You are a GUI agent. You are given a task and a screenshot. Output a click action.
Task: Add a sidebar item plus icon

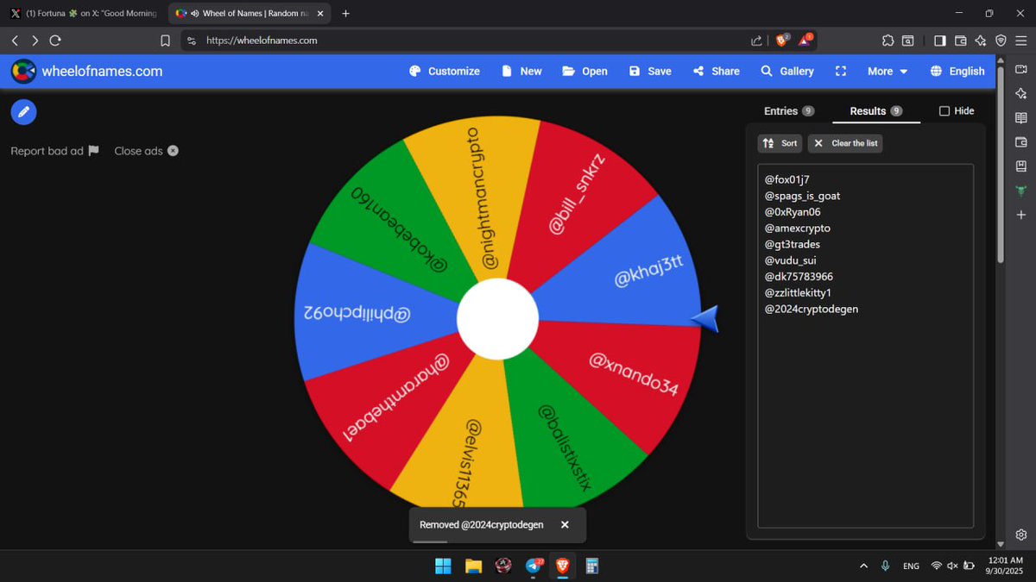click(x=1021, y=215)
